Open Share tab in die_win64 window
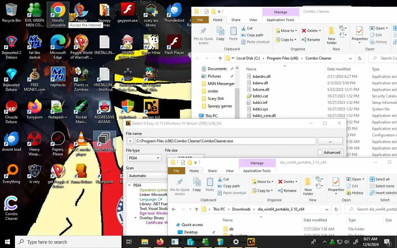The image size is (397, 248). tap(212, 171)
